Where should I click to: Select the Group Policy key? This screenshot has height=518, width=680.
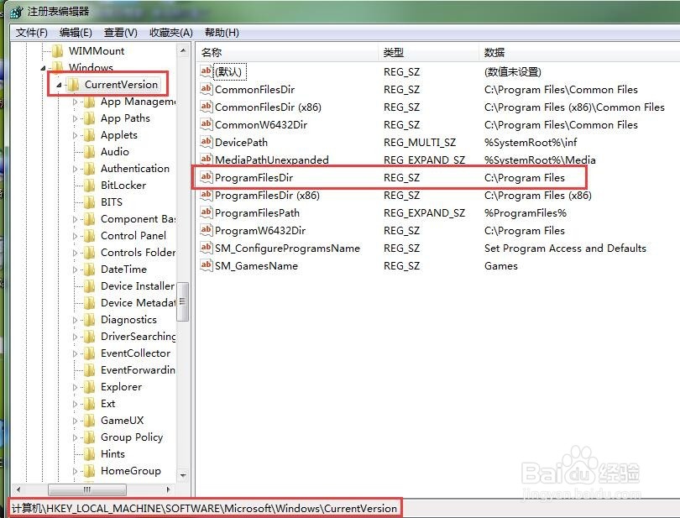click(132, 437)
